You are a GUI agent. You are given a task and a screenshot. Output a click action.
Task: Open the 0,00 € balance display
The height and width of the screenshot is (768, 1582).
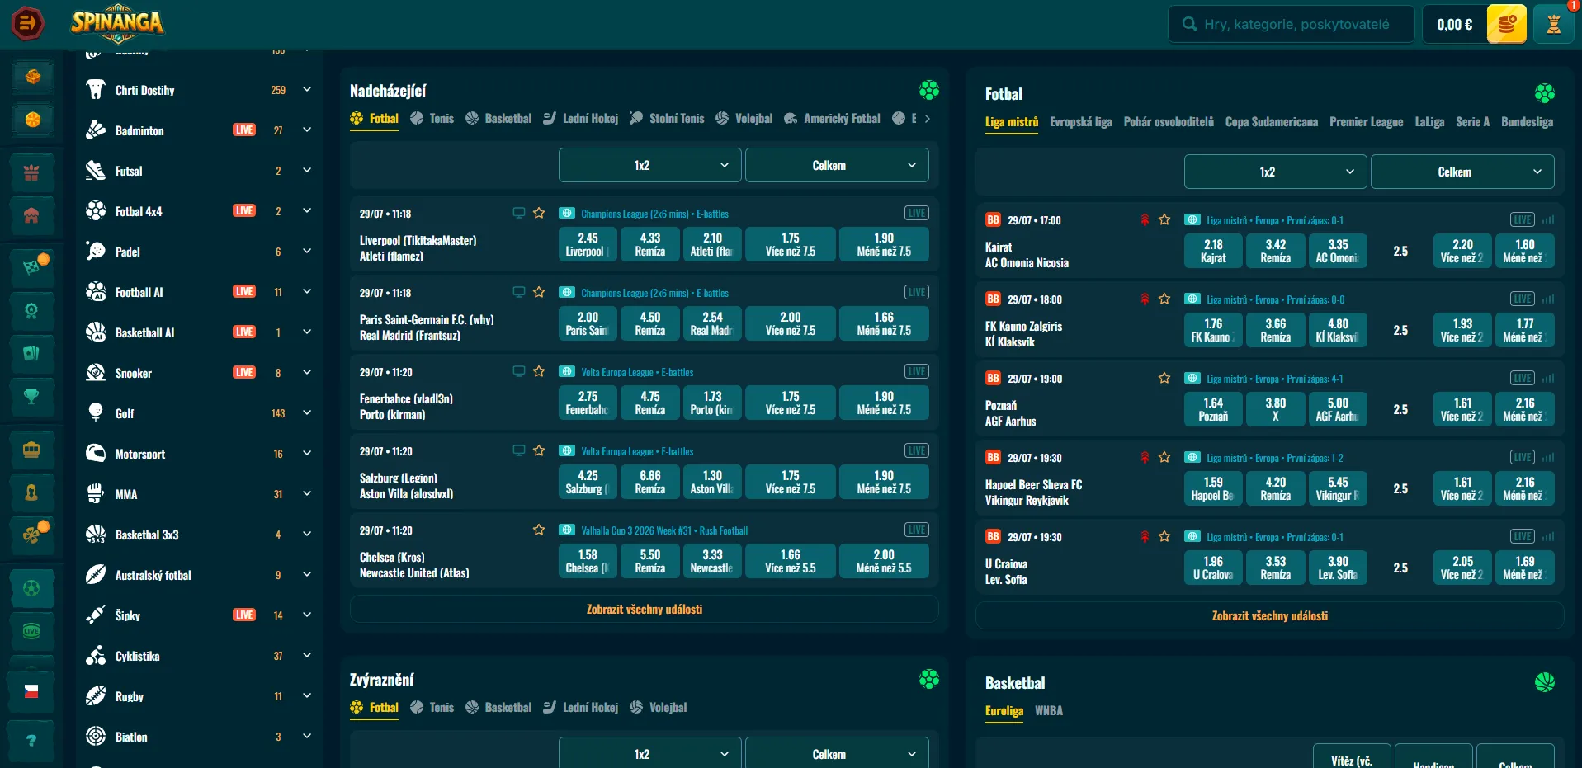[1454, 24]
